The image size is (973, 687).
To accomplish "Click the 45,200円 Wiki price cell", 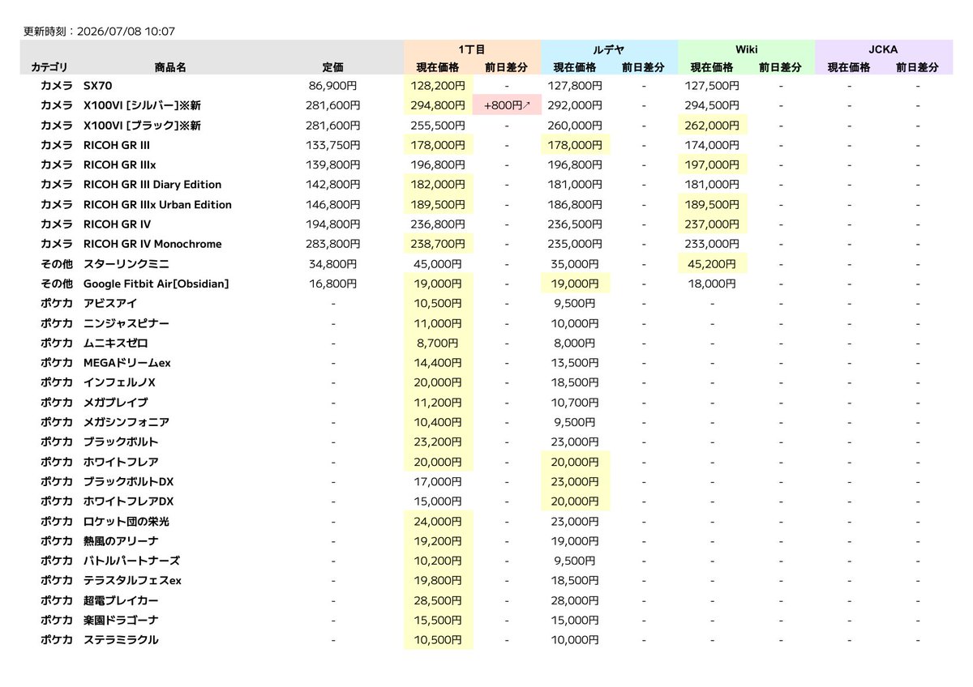I will [713, 264].
